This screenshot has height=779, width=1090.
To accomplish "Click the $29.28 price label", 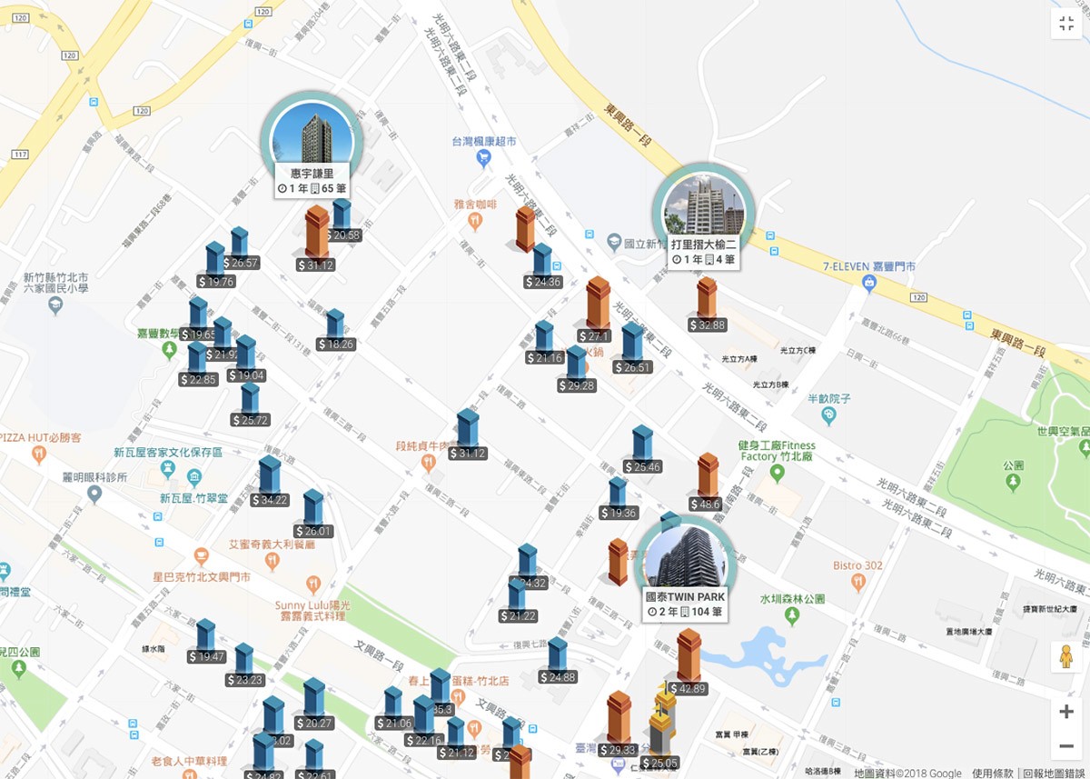I will [577, 385].
